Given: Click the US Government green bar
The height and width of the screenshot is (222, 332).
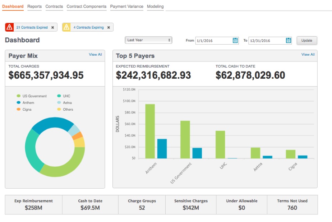Looking at the screenshot, I should (x=185, y=139).
